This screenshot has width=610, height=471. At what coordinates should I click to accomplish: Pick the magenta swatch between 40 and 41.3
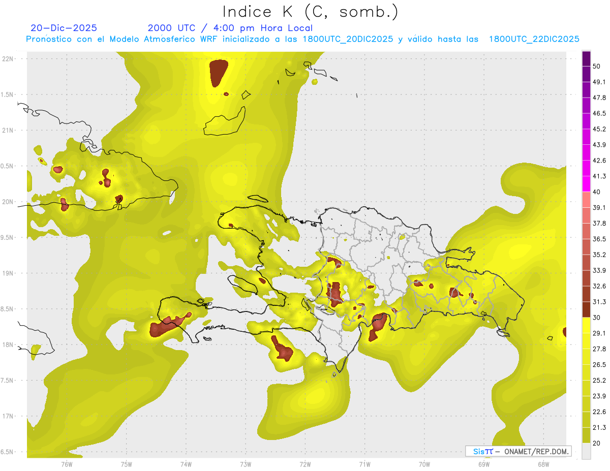587,183
